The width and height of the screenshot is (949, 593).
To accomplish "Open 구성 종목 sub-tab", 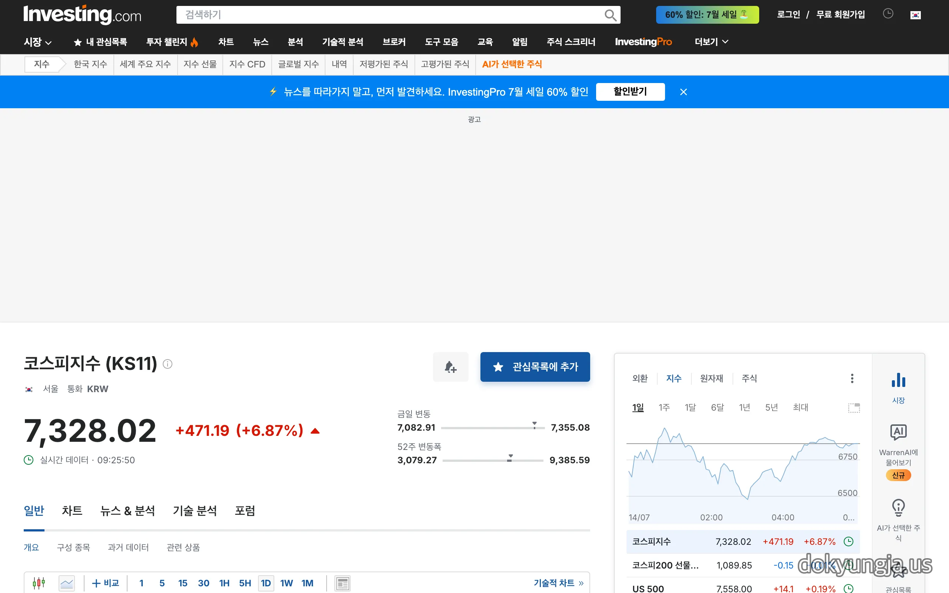I will (73, 547).
